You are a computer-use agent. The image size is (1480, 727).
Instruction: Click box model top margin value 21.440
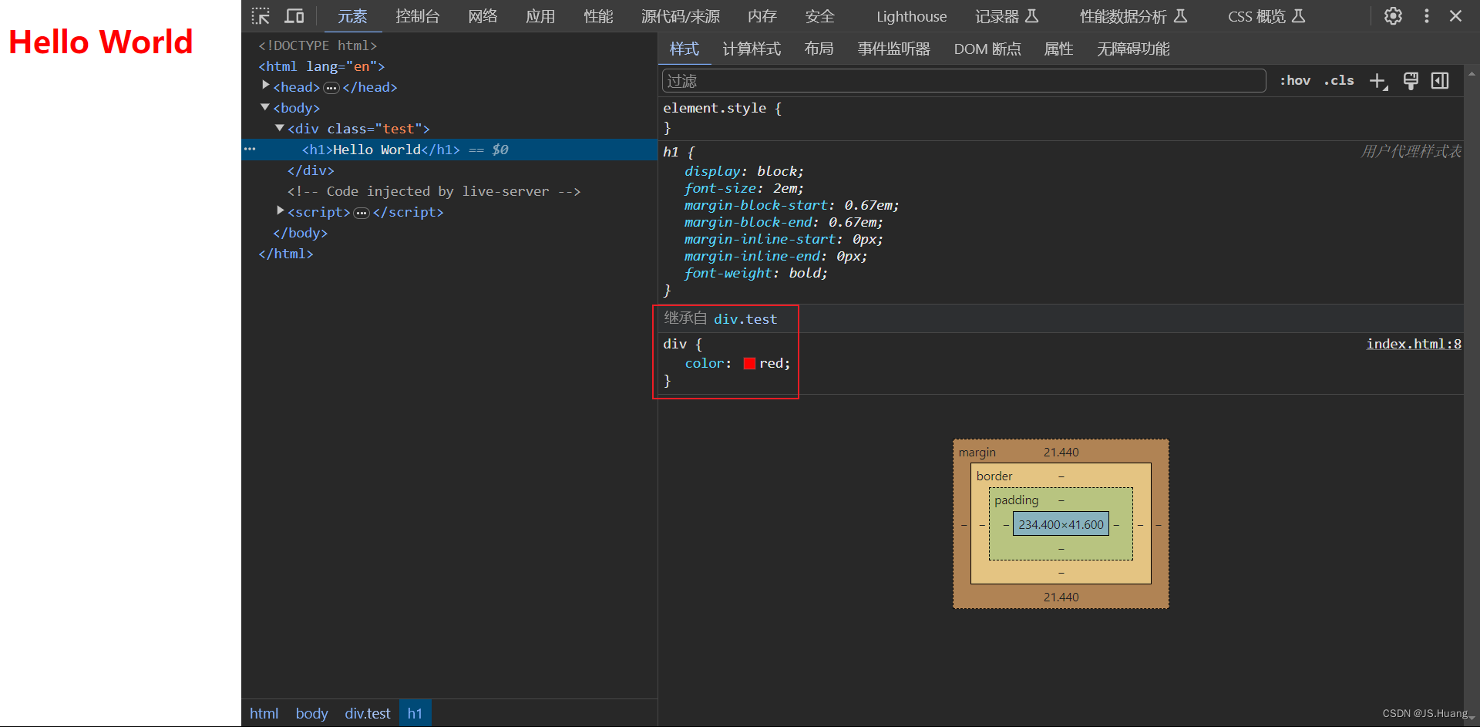(1061, 453)
